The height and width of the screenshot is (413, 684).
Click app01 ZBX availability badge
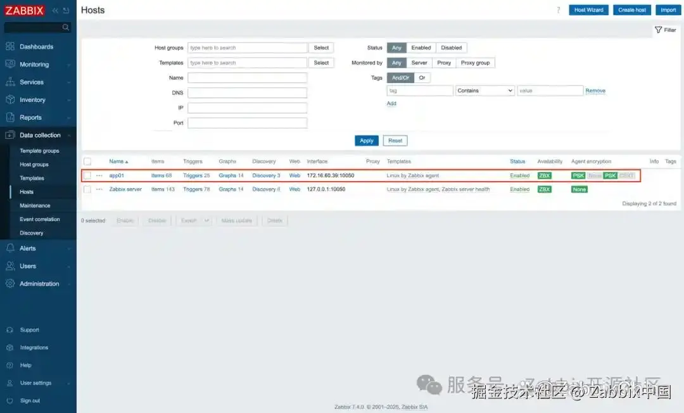[x=545, y=175]
